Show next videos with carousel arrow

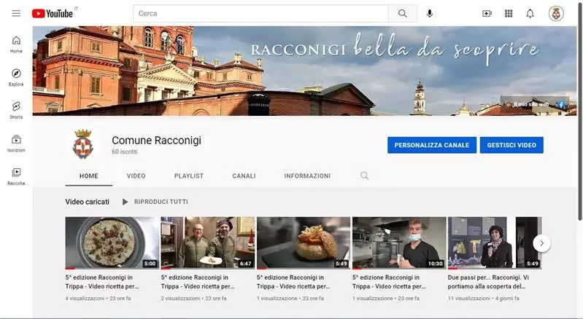click(x=541, y=243)
